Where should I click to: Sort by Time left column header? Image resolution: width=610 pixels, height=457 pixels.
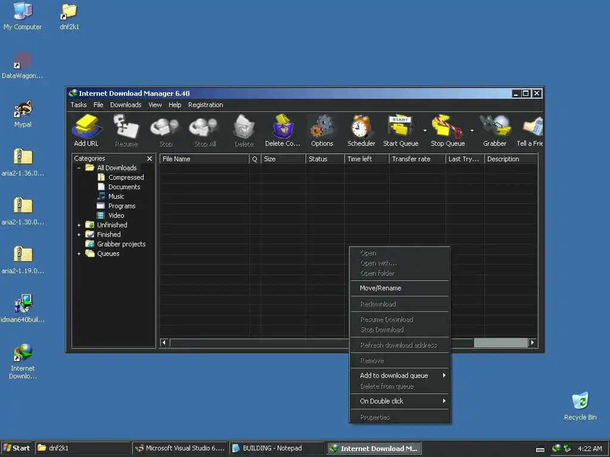pos(367,159)
